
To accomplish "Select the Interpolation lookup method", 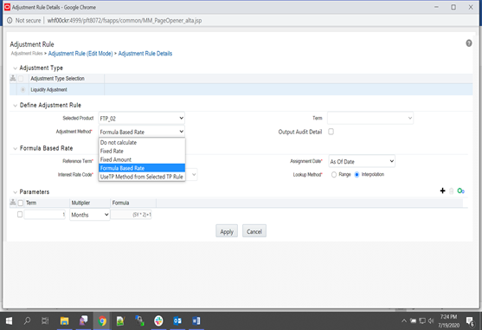I will pyautogui.click(x=357, y=175).
